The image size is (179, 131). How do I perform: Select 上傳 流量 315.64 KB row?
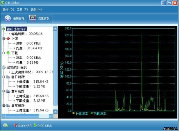click(x=29, y=48)
